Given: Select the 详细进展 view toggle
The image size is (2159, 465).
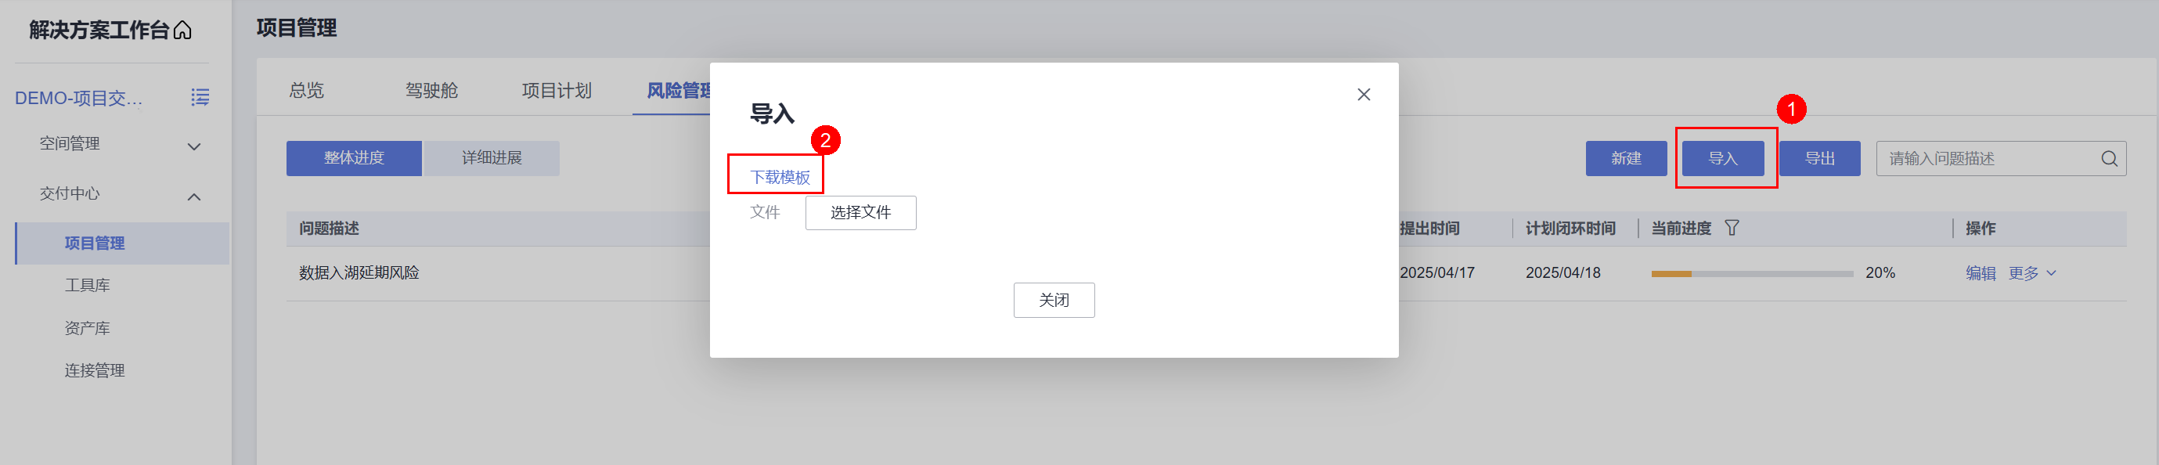Looking at the screenshot, I should (492, 158).
